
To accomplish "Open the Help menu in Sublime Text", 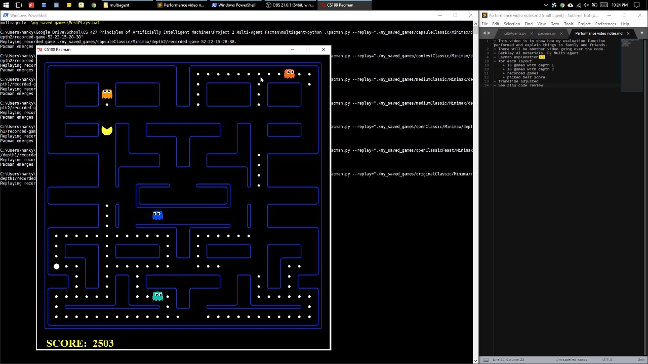I will click(x=625, y=24).
